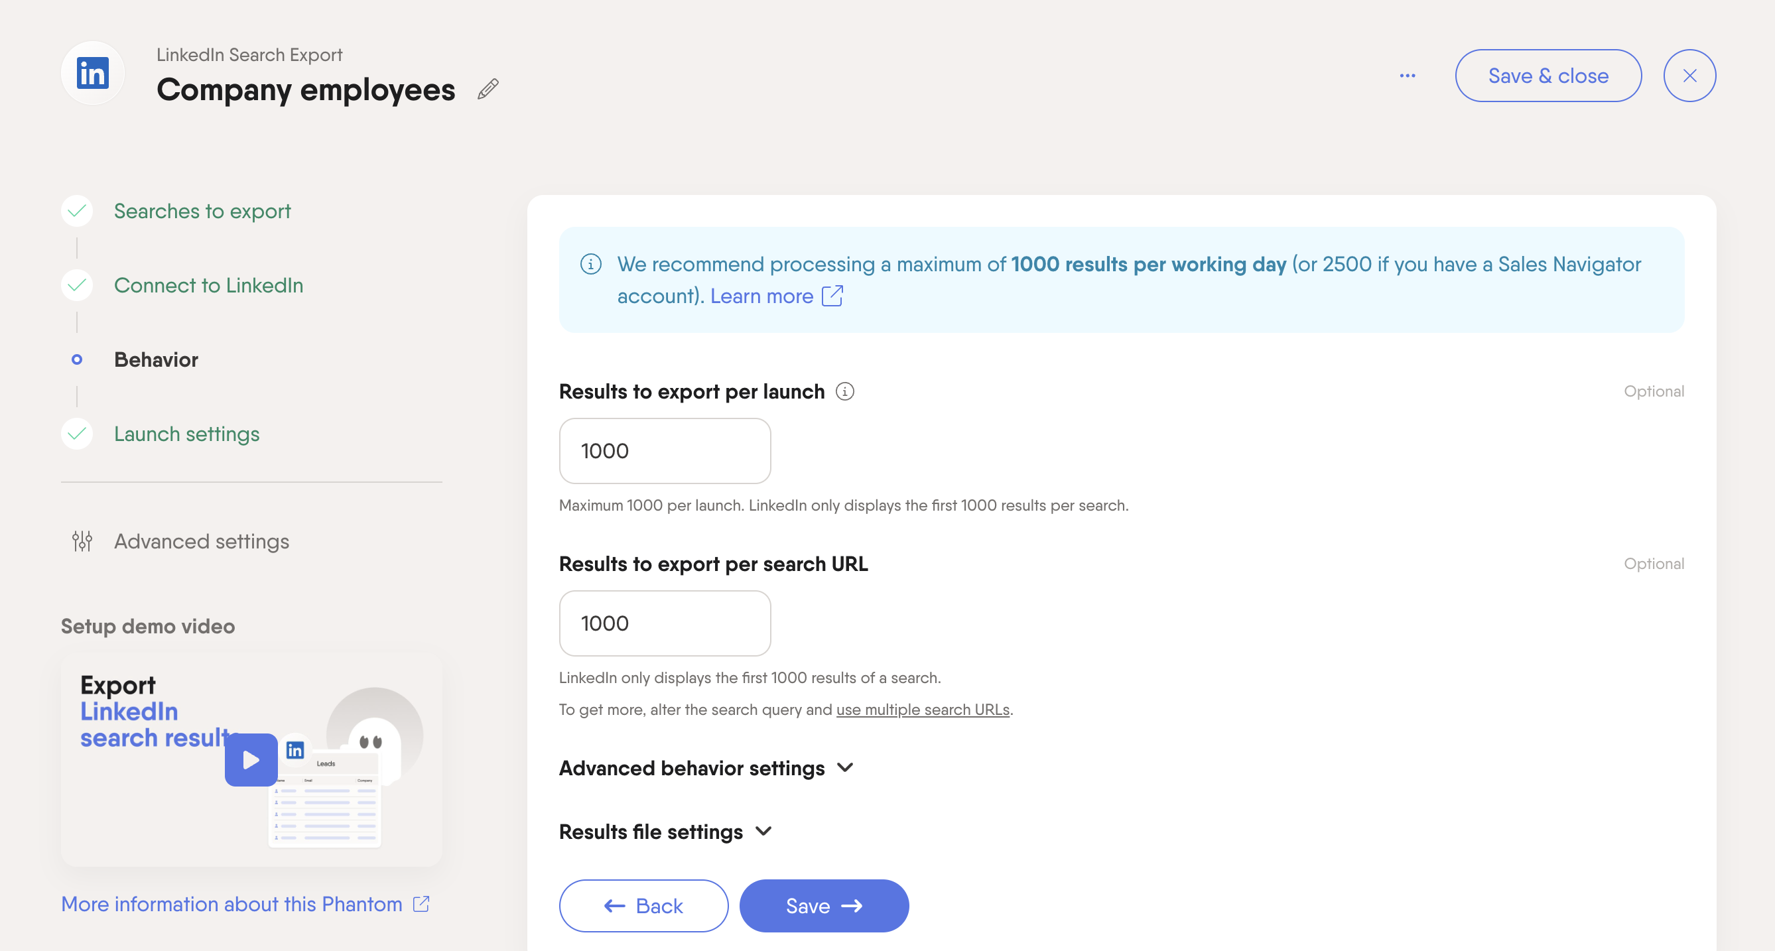Click the green checkmark next to Launch settings
The image size is (1775, 951).
click(x=77, y=434)
